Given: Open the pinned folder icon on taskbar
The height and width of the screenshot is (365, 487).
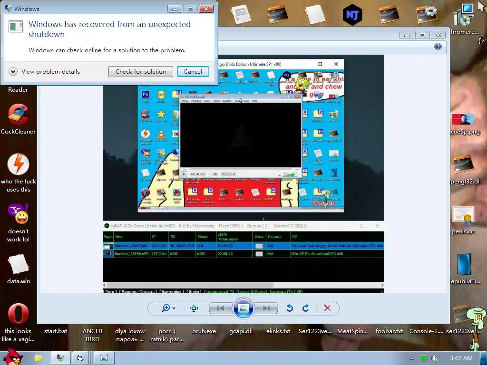Looking at the screenshot, I should 38,358.
